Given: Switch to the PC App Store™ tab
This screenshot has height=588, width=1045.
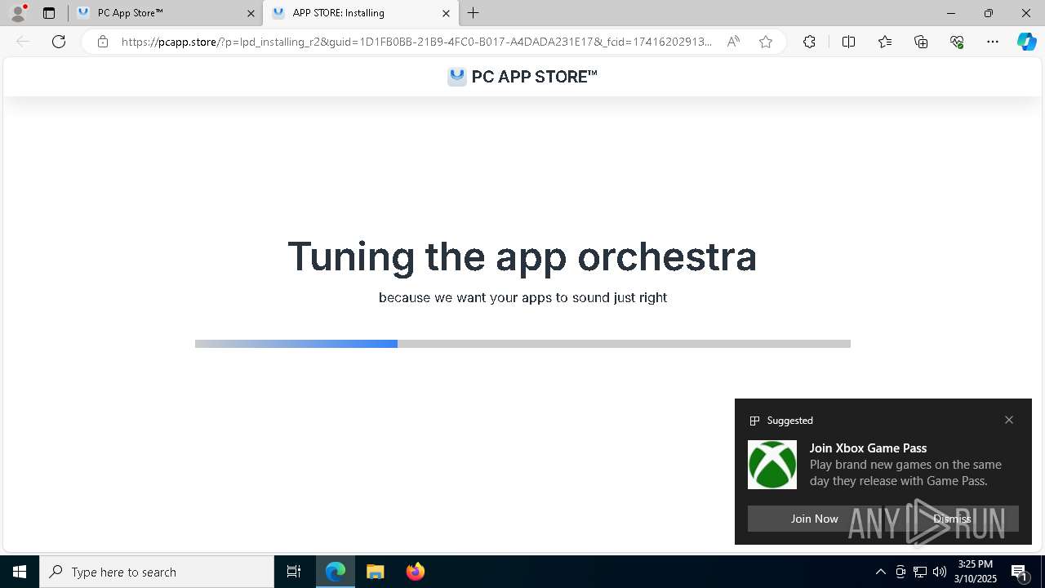Looking at the screenshot, I should pos(165,13).
